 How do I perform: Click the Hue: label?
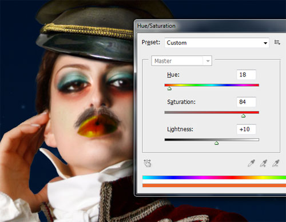173,75
